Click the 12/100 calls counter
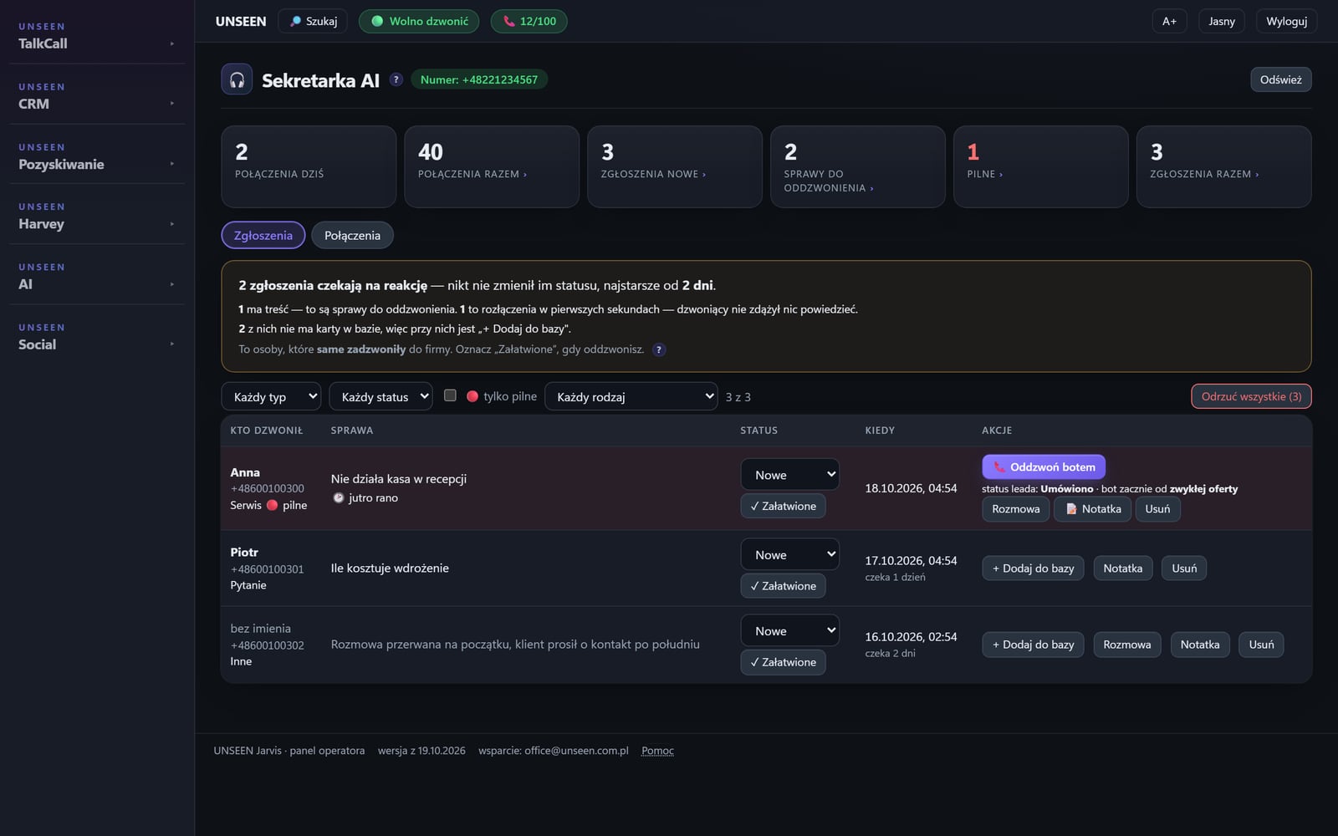This screenshot has height=836, width=1338. coord(529,21)
